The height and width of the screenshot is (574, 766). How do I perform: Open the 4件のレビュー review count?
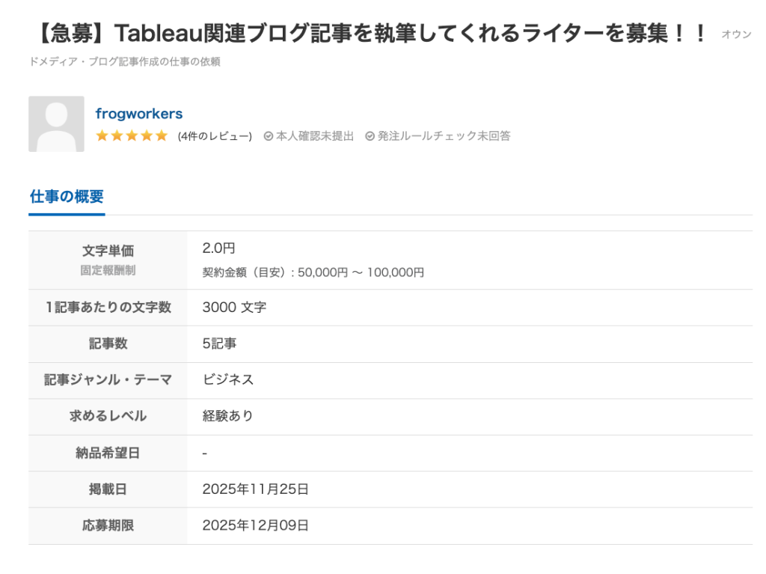pyautogui.click(x=215, y=136)
